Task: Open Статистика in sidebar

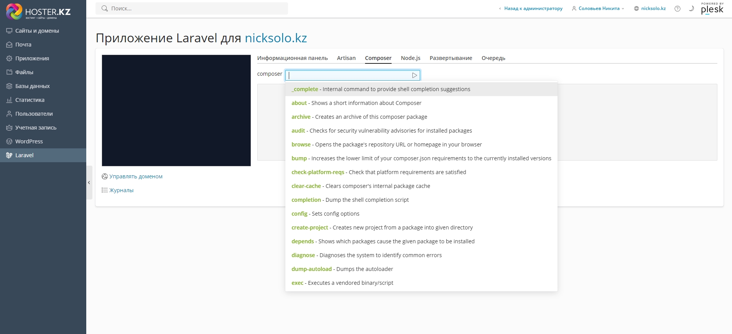Action: click(43, 100)
